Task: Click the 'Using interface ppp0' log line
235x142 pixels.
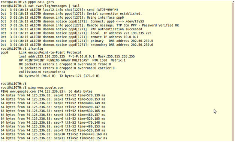Action: 62,18
